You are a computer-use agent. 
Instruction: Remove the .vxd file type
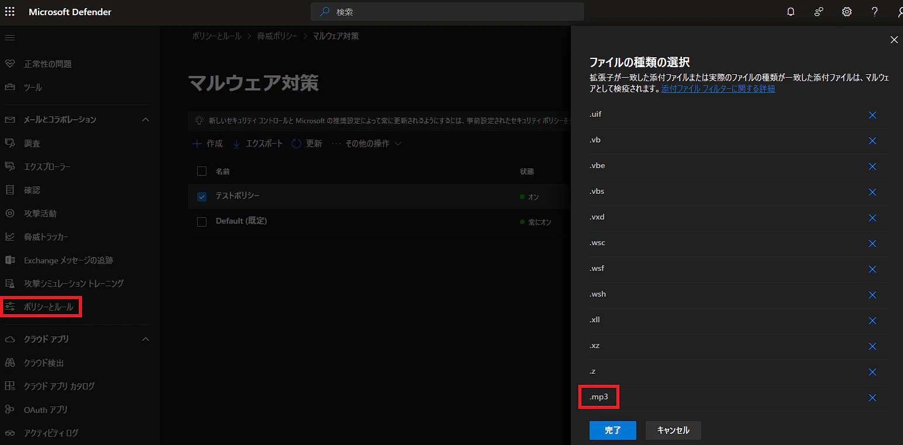[873, 218]
